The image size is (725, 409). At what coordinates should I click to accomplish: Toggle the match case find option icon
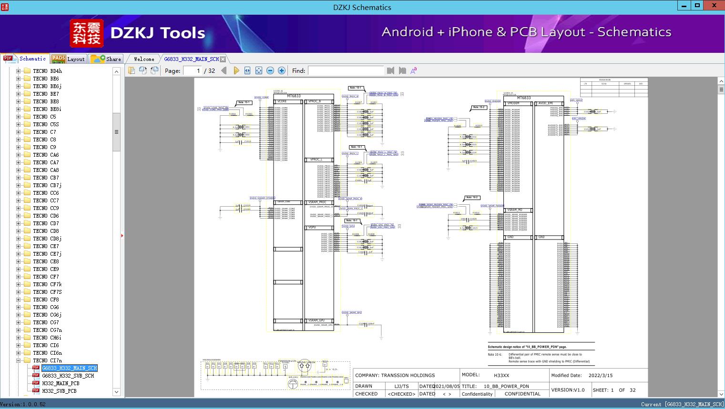pyautogui.click(x=414, y=70)
